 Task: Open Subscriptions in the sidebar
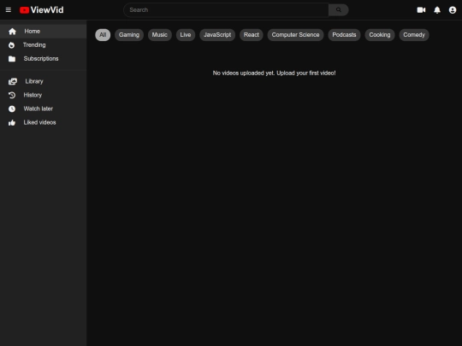[x=43, y=59]
